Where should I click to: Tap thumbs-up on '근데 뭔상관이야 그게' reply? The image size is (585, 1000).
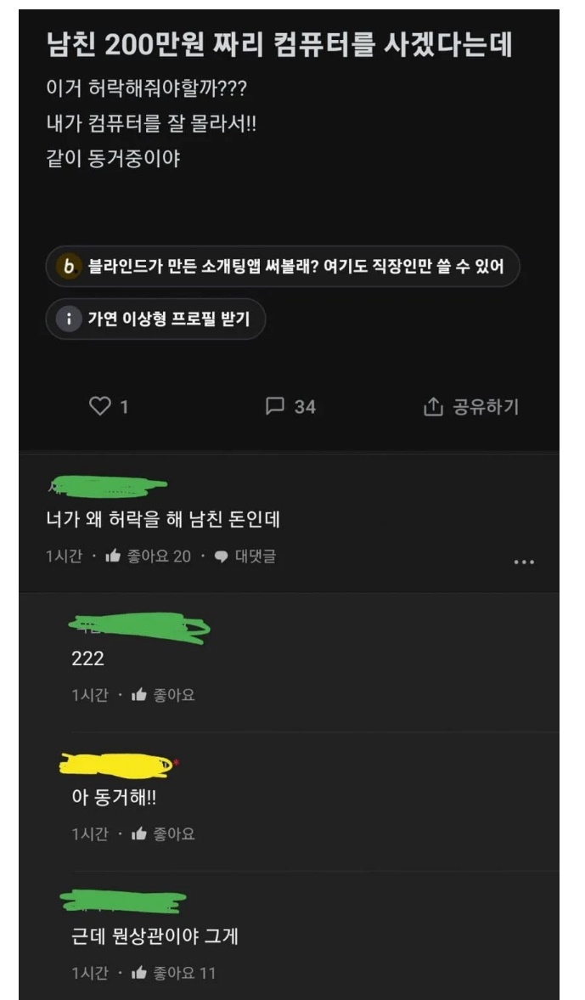coord(139,973)
